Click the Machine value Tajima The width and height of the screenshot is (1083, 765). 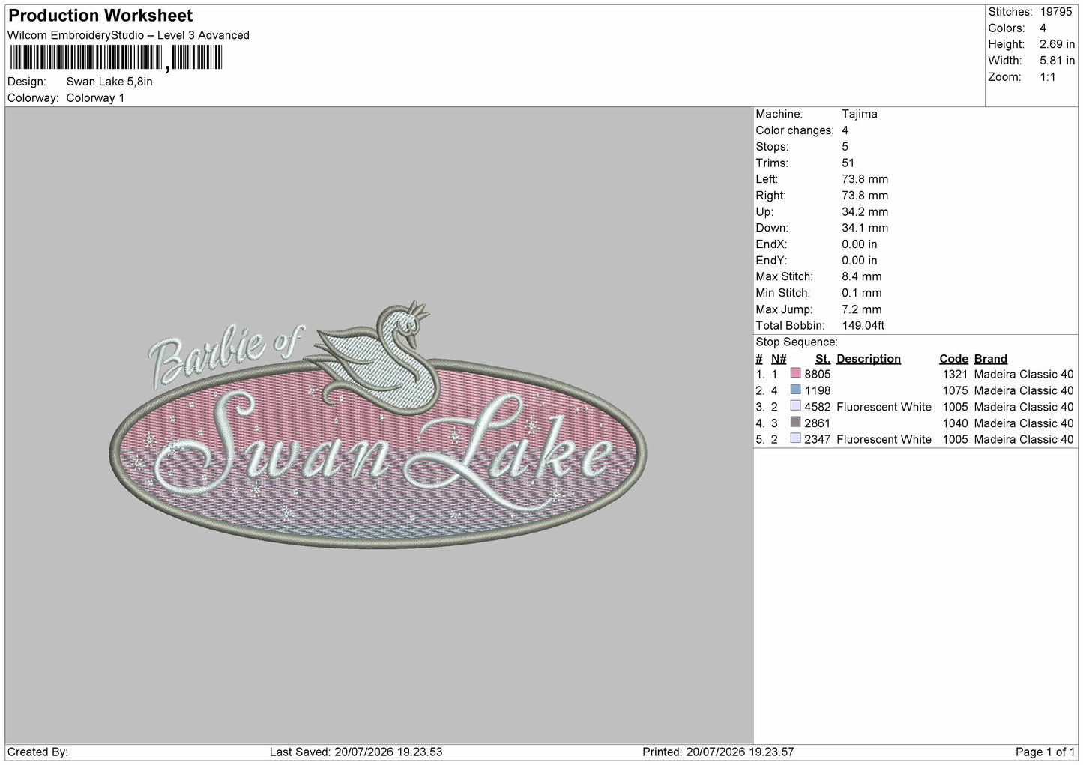pyautogui.click(x=859, y=115)
